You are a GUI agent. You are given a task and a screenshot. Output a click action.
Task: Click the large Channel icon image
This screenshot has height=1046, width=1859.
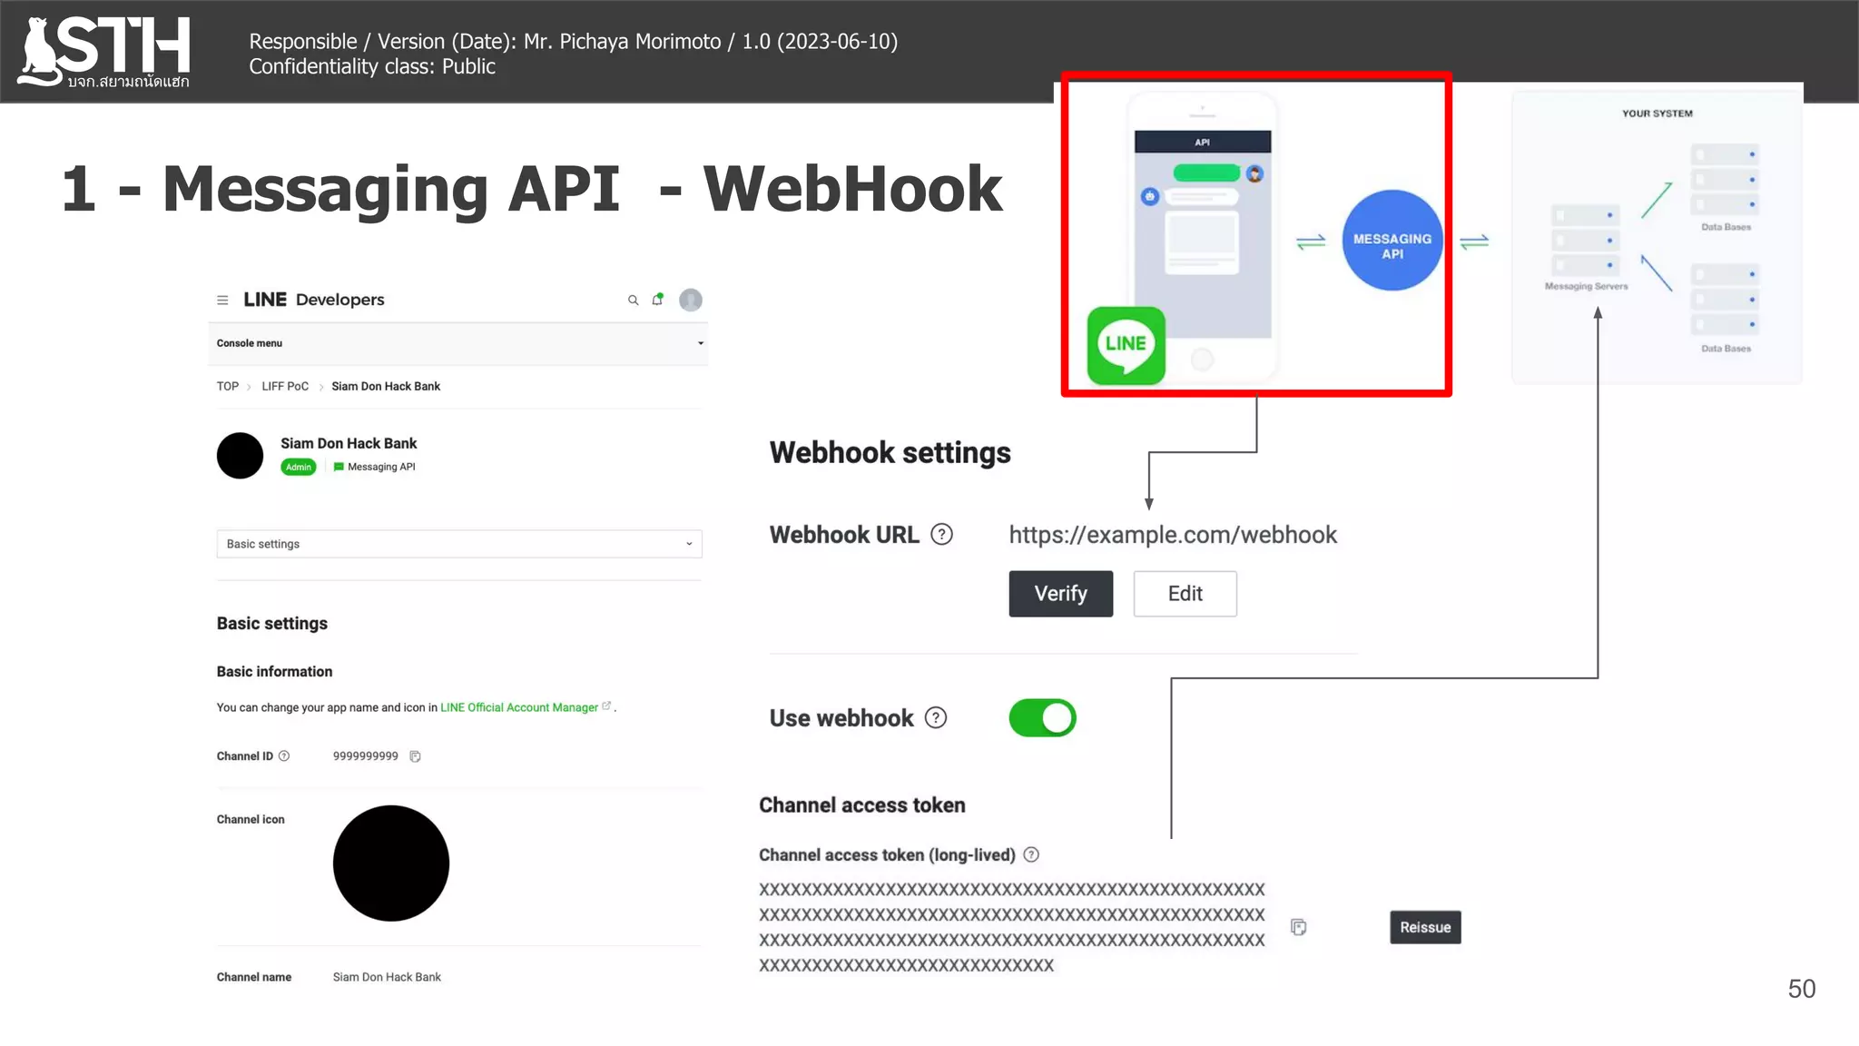pos(391,863)
